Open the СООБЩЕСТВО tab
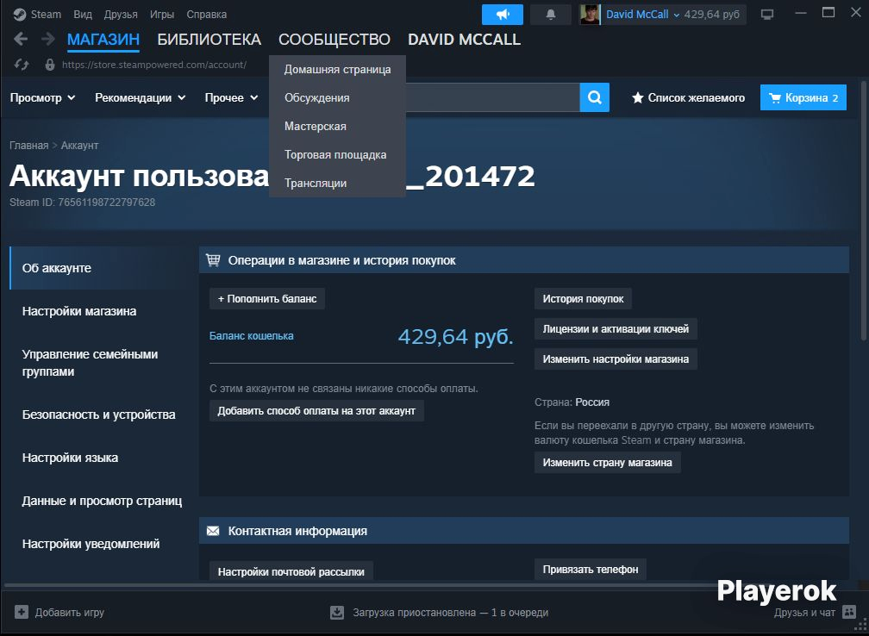This screenshot has height=636, width=869. click(x=334, y=40)
